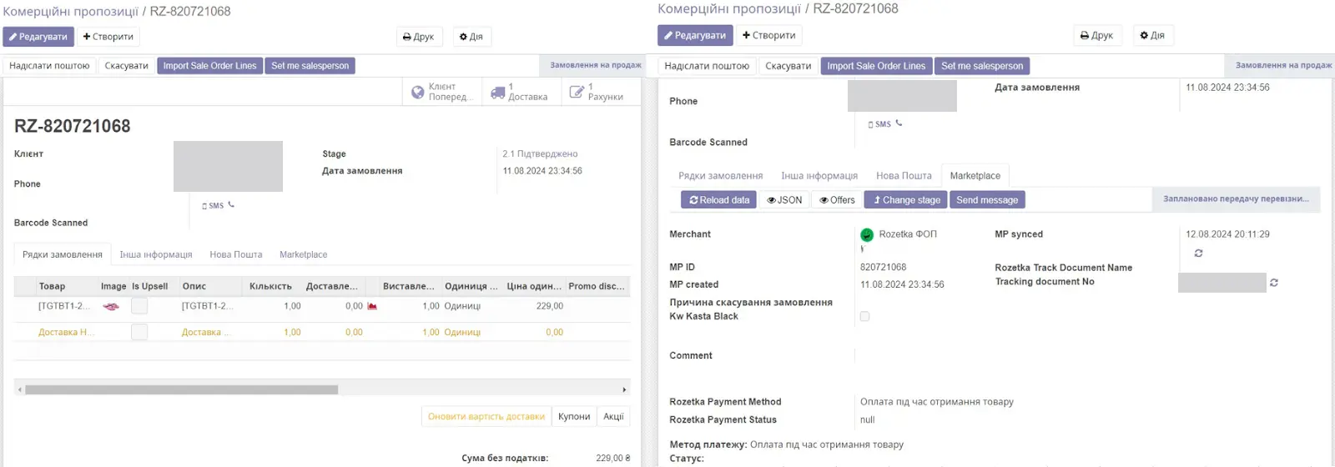
Task: Click the refresh icon under MP synced date
Action: [1198, 253]
